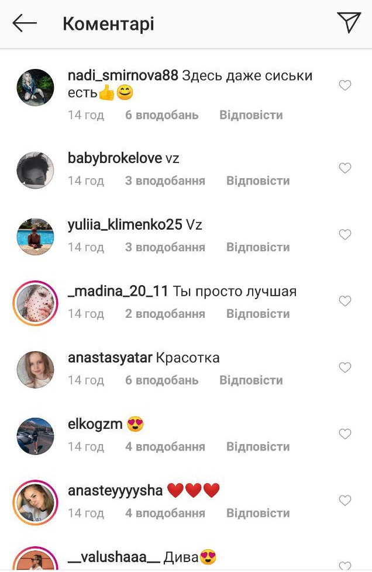View anasteyyyysha's story avatar
This screenshot has height=572, width=372.
pos(36,502)
